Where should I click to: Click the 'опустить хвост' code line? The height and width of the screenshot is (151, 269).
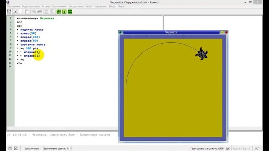tap(33, 44)
